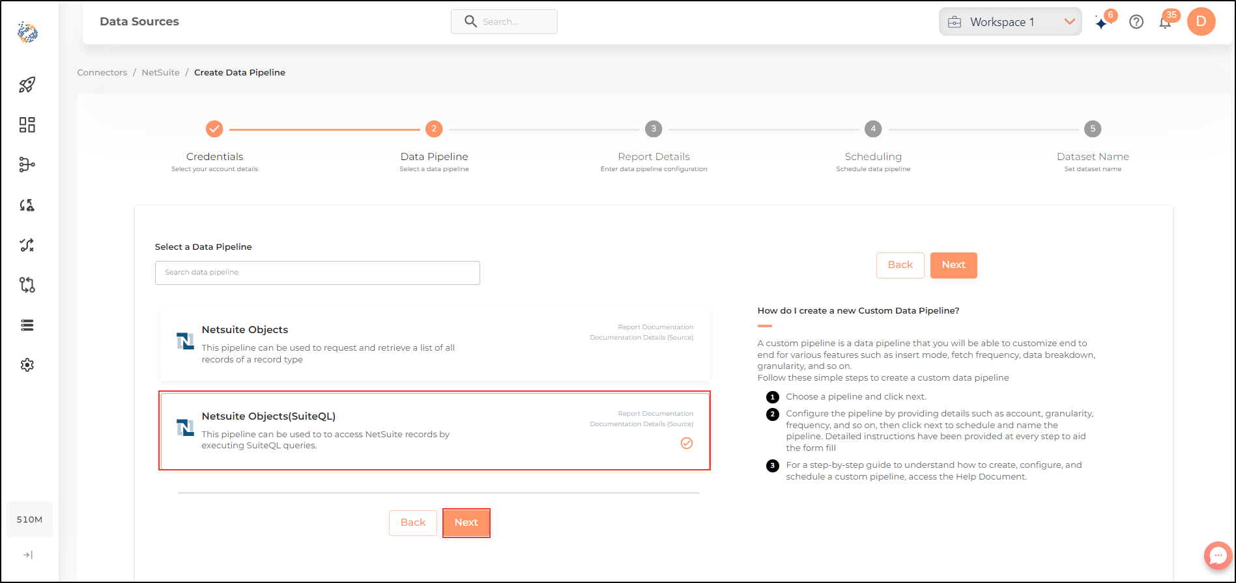1236x583 pixels.
Task: Click the custom pipeline help heading
Action: tap(858, 311)
